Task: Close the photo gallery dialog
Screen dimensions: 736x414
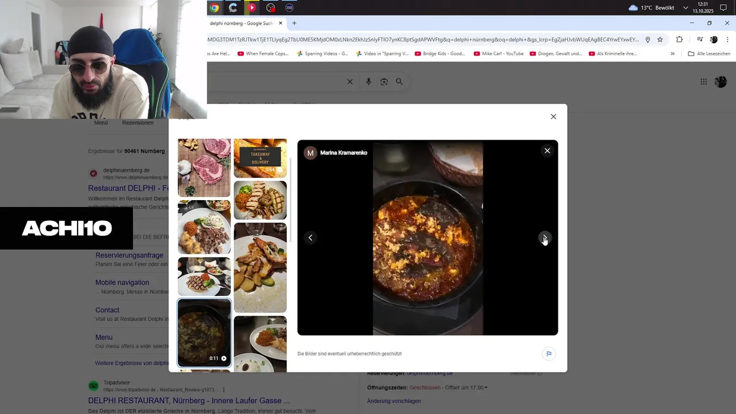Action: 553,116
